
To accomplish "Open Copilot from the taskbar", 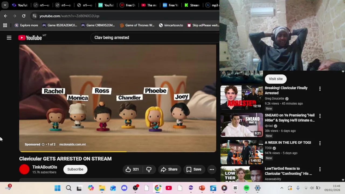I will coord(91,188).
